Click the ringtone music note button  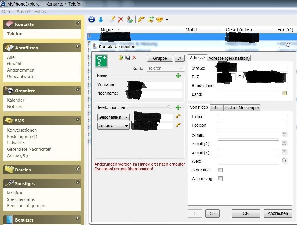point(179,58)
